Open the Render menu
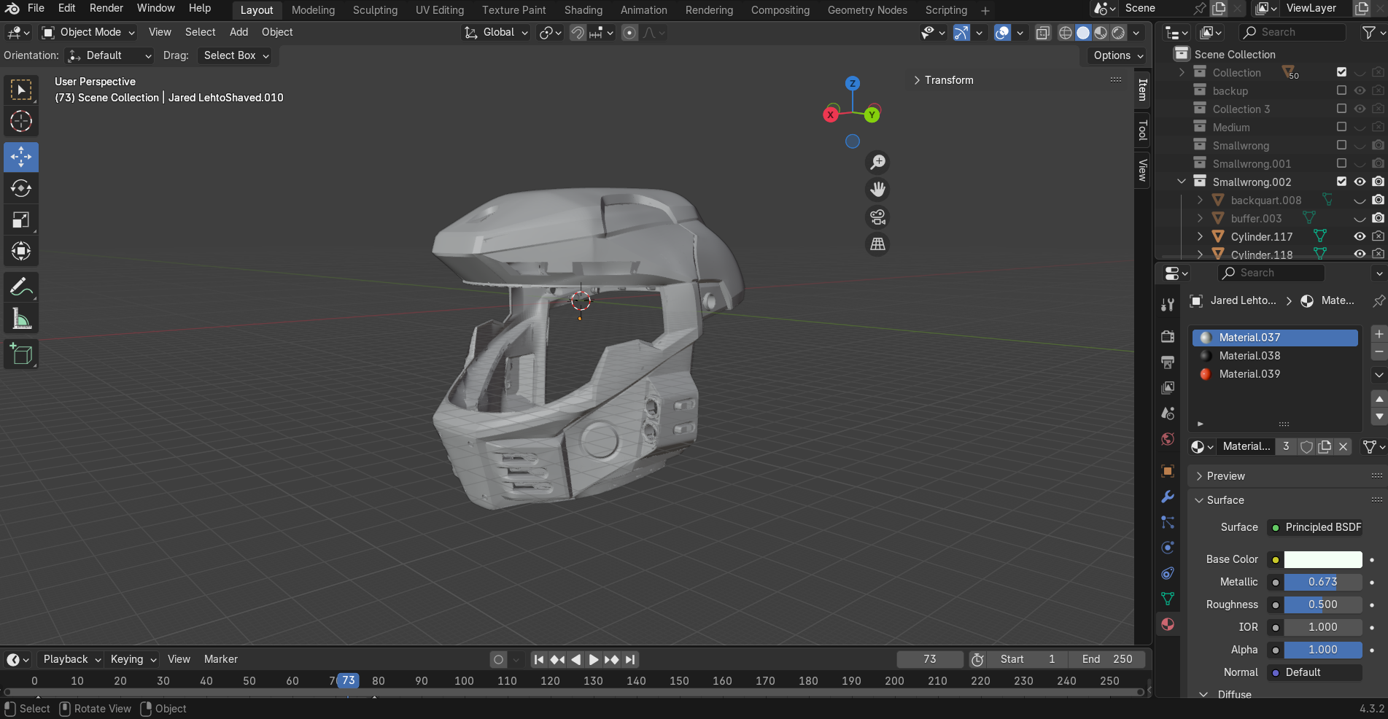This screenshot has height=719, width=1388. click(106, 8)
